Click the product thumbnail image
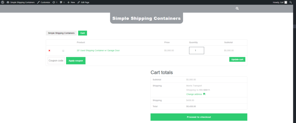 pos(63,51)
